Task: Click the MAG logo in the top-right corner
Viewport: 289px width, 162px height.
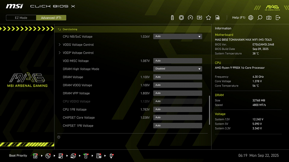Action: tap(272, 7)
